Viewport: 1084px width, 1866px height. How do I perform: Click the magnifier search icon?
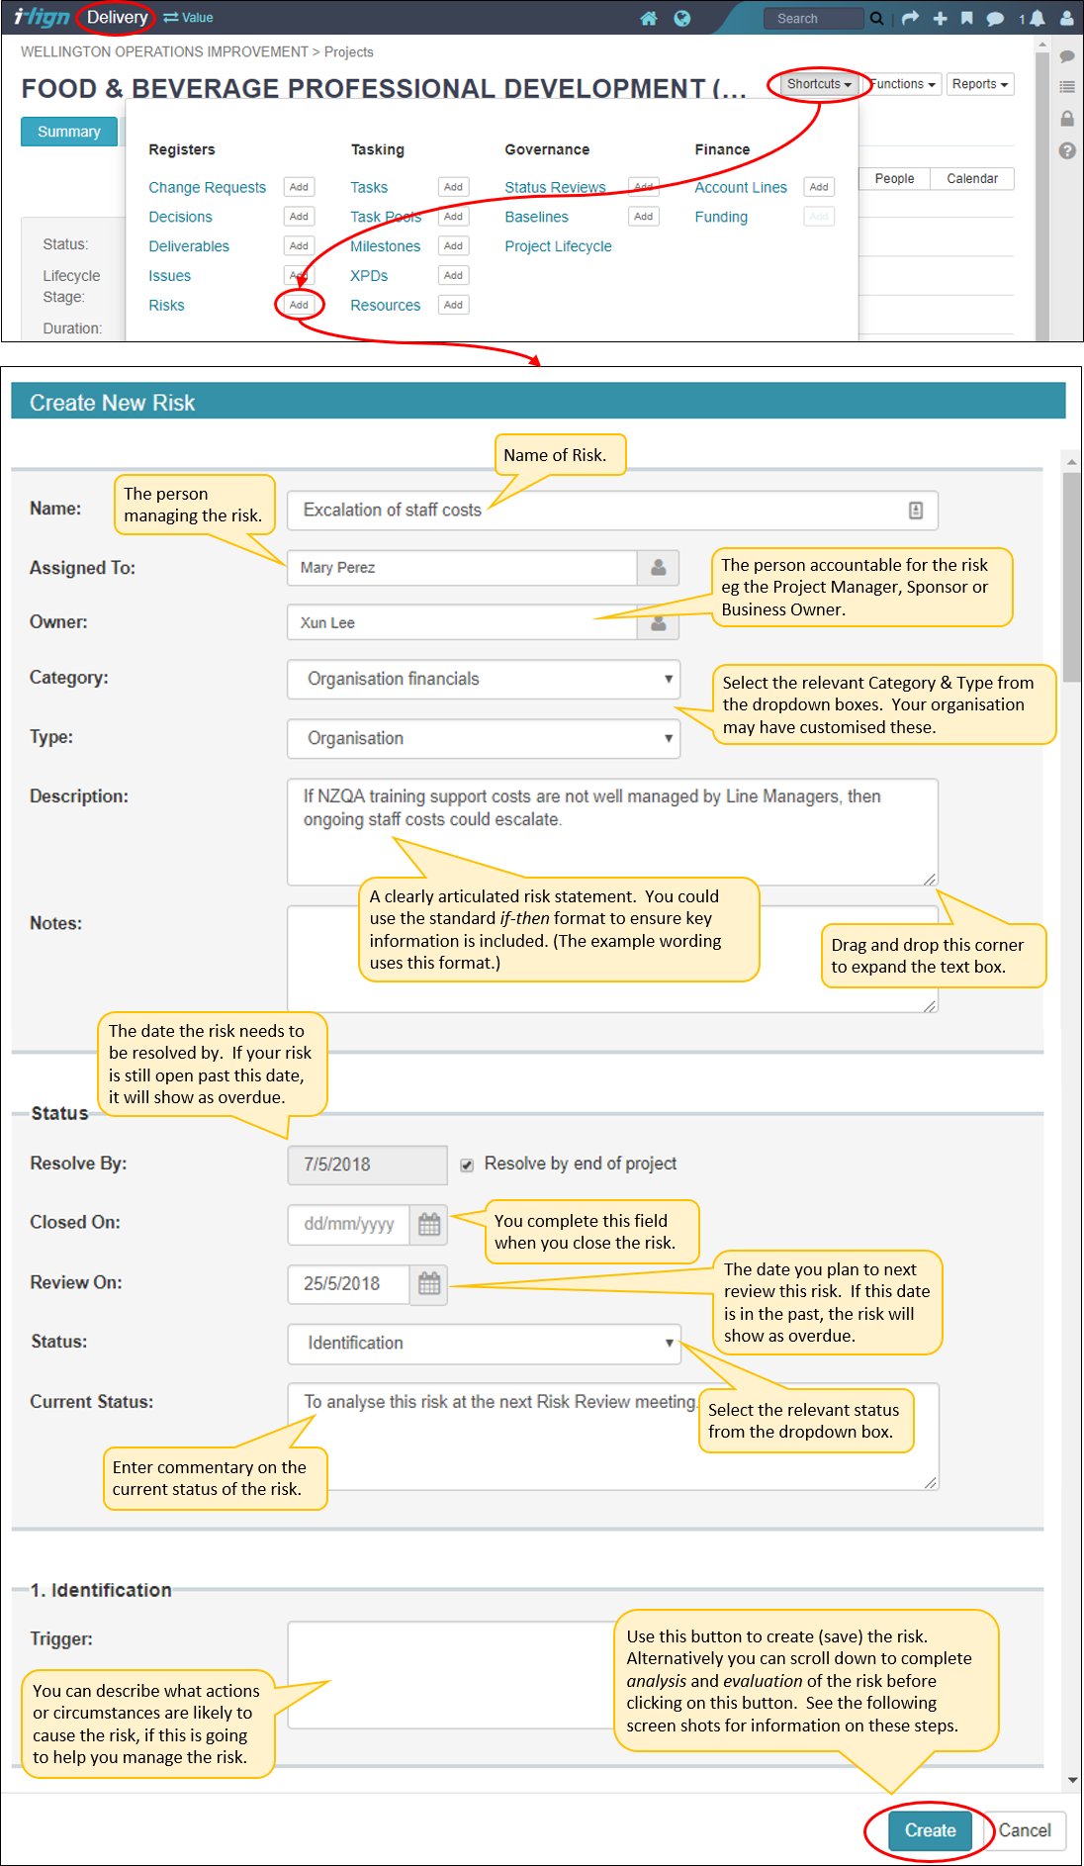[x=876, y=18]
